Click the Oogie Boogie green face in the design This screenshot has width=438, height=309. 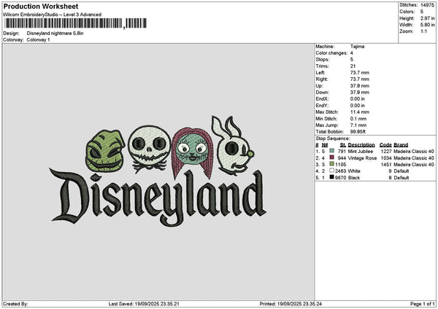105,151
